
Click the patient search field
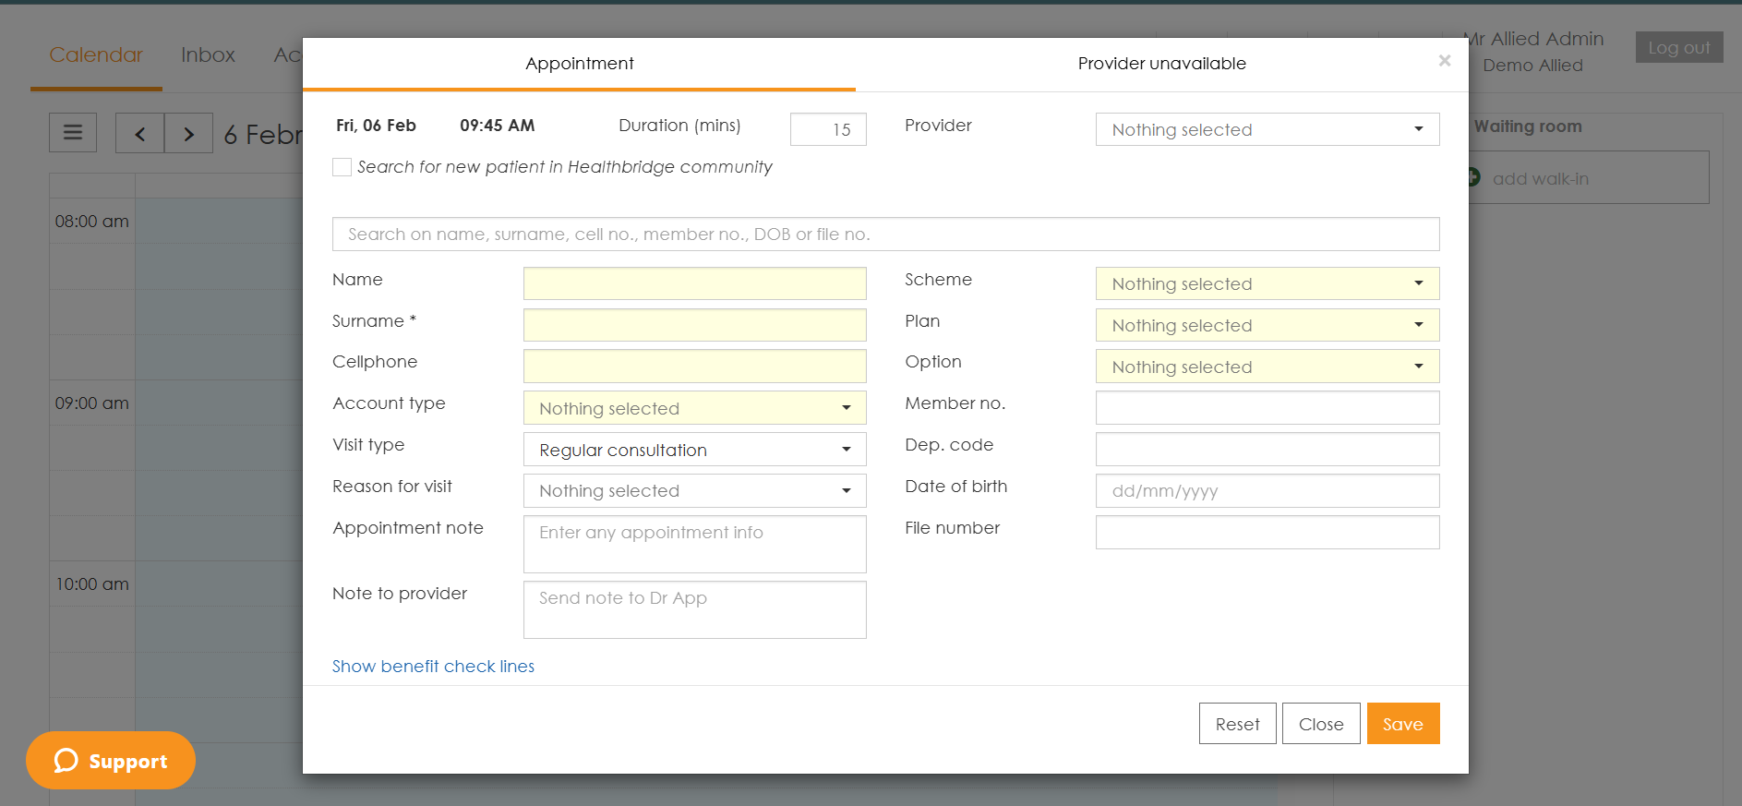(x=885, y=235)
